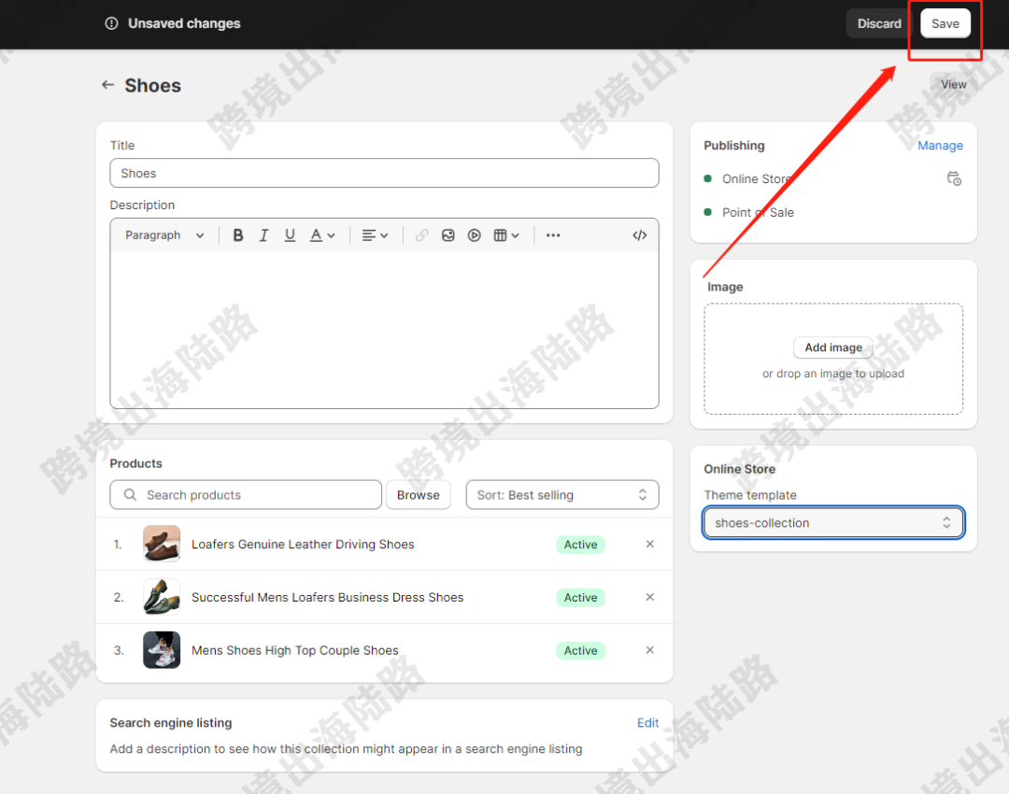
Task: Open Mens Shoes High Top thumbnail
Action: [162, 650]
